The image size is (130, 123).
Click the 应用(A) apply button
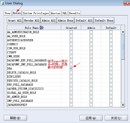click(x=91, y=118)
